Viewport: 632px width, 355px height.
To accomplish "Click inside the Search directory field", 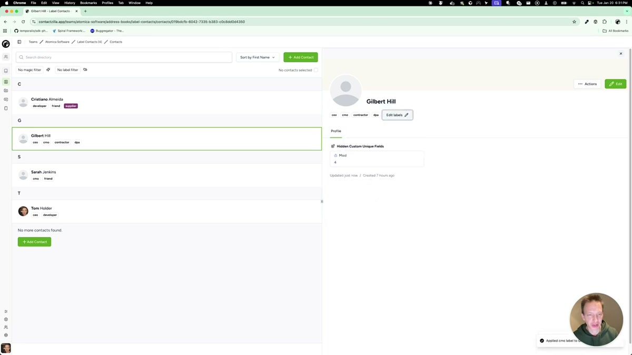I will click(124, 57).
